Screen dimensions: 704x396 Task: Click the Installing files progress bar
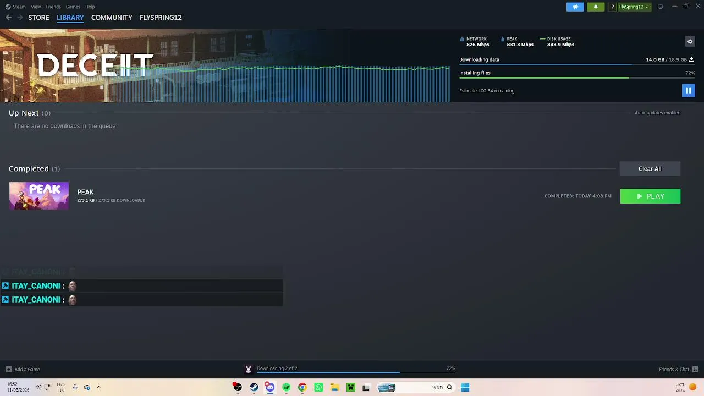(x=577, y=78)
